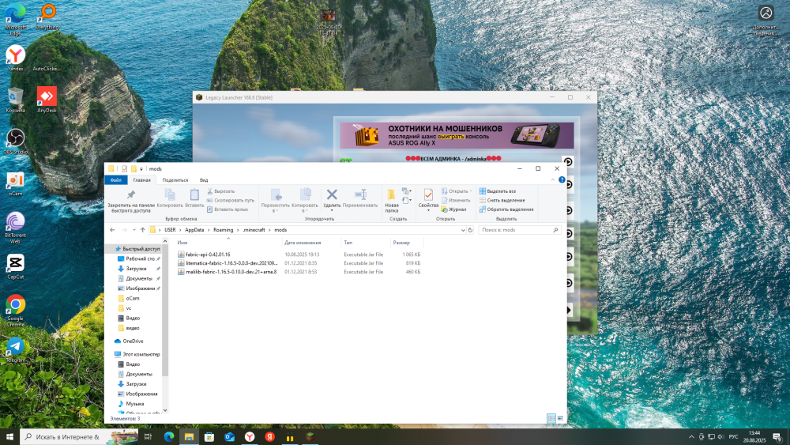
Task: Click the ASUS ROG Ally banner in Legacy Launcher
Action: (457, 135)
